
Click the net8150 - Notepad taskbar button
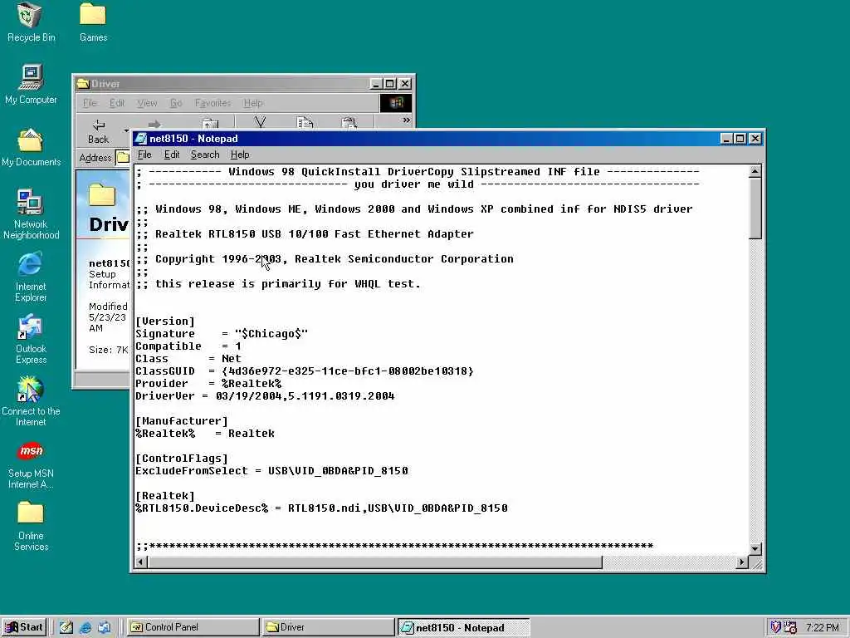coord(463,628)
